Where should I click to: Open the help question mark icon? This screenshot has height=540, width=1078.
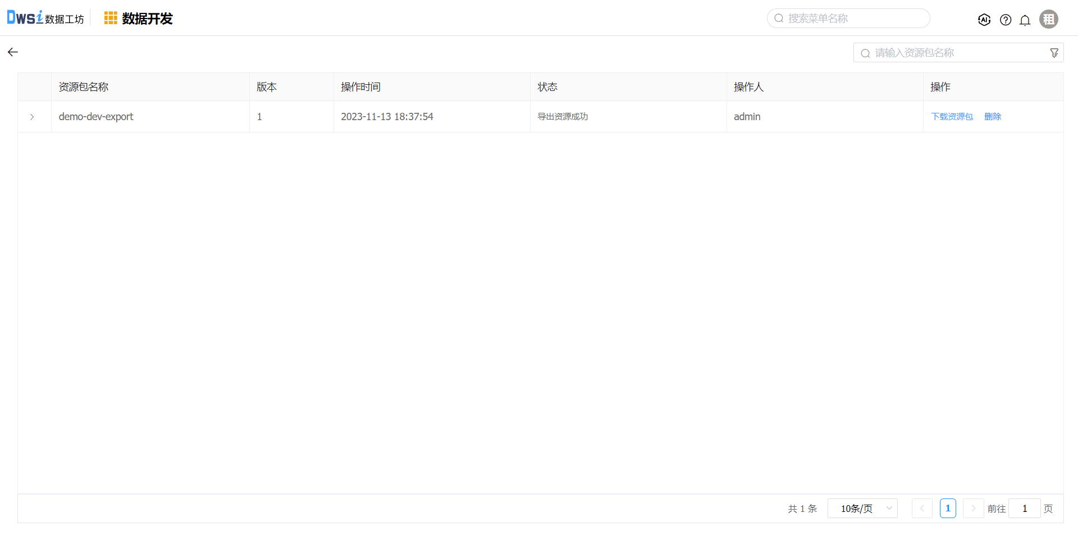pos(1006,20)
